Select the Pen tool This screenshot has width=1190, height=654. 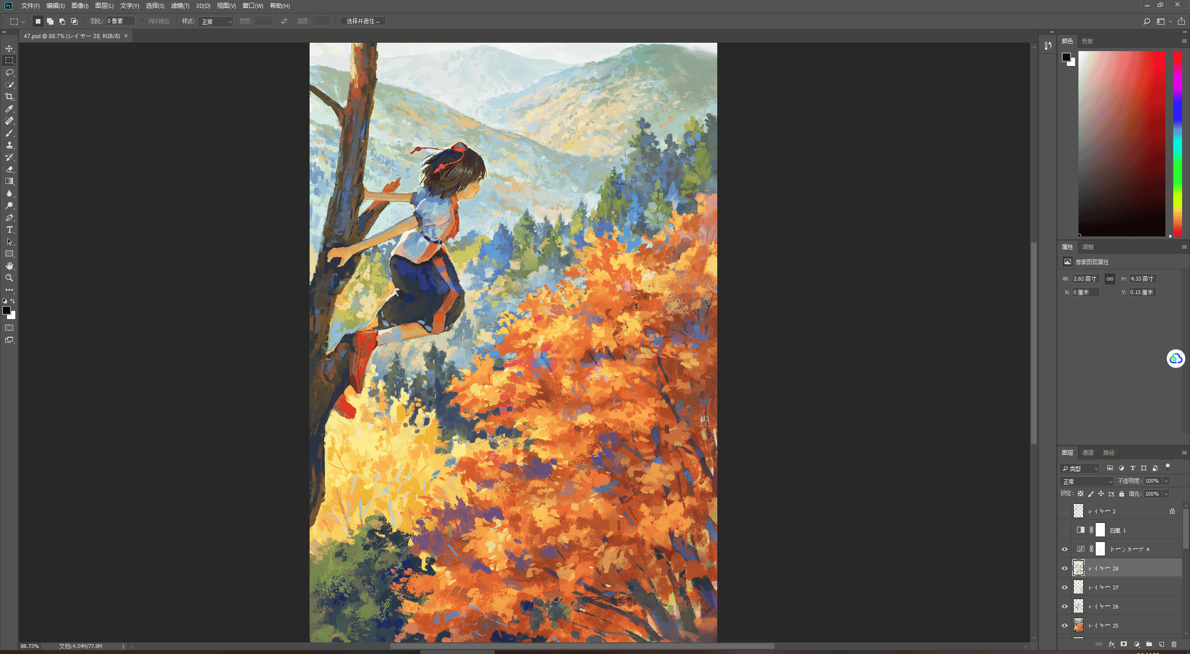click(9, 217)
